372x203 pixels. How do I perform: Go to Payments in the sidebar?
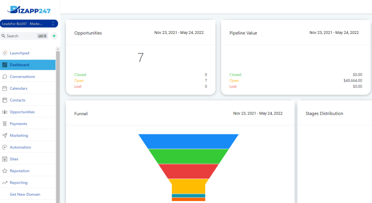18,124
